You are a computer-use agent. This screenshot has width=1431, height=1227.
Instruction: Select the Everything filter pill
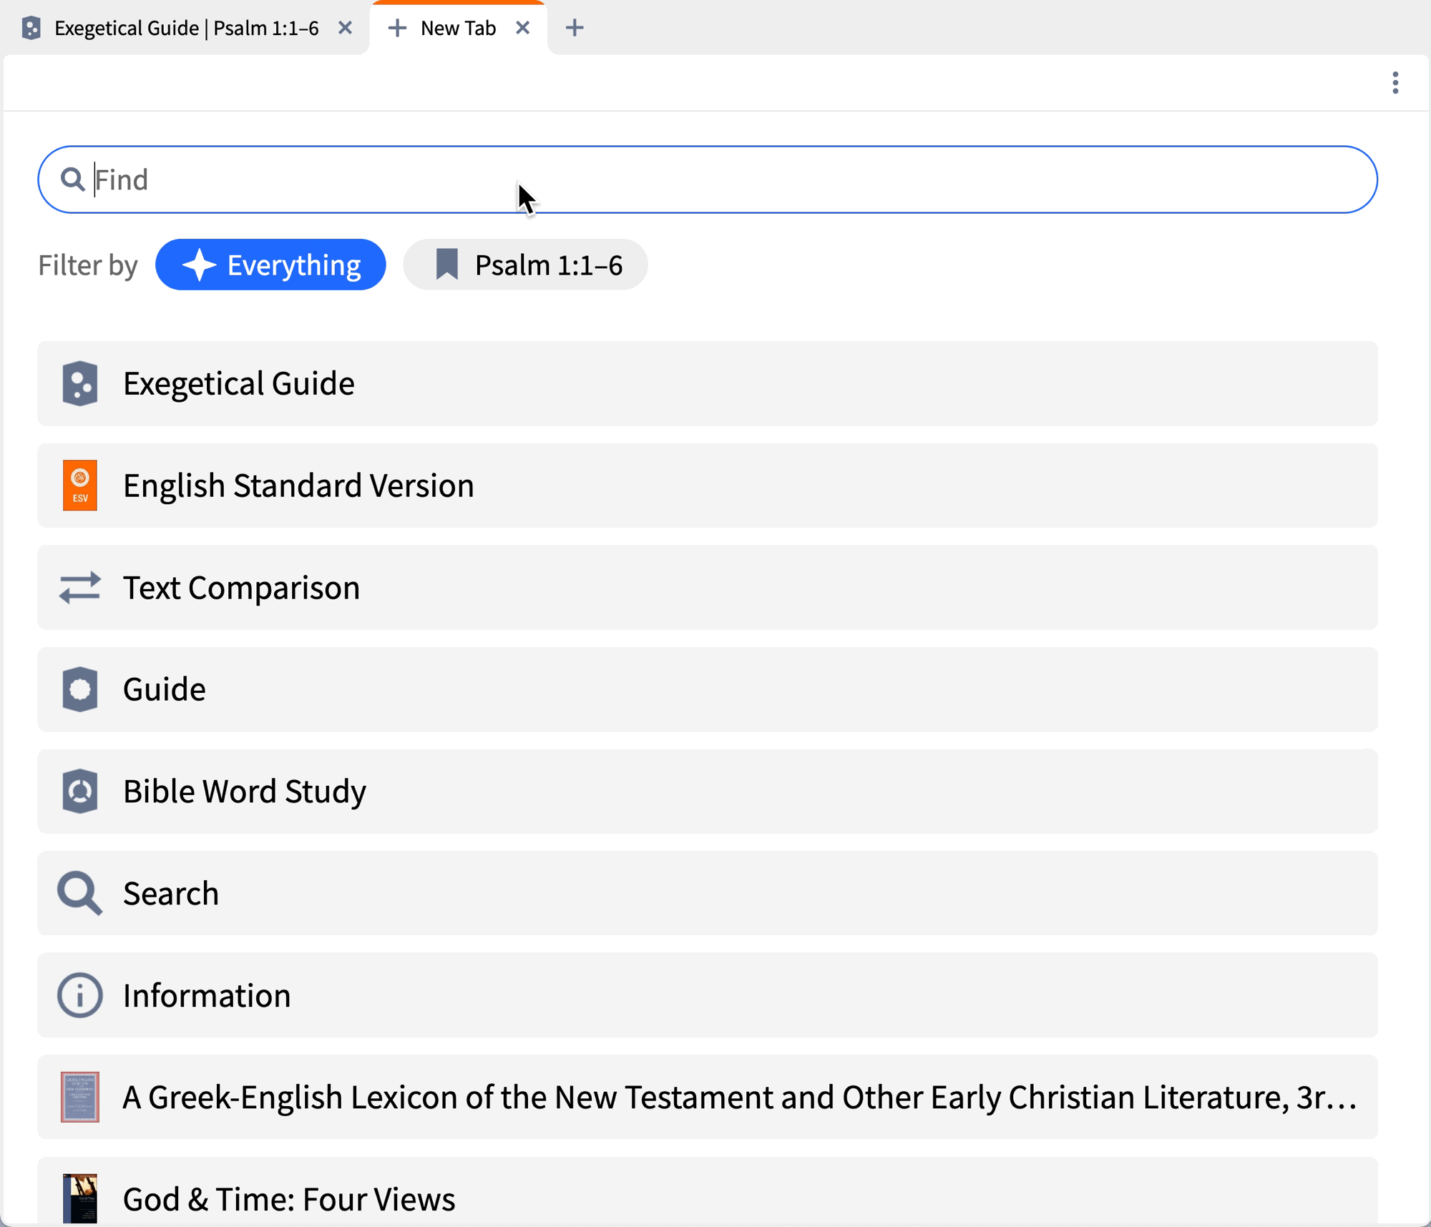pos(270,265)
